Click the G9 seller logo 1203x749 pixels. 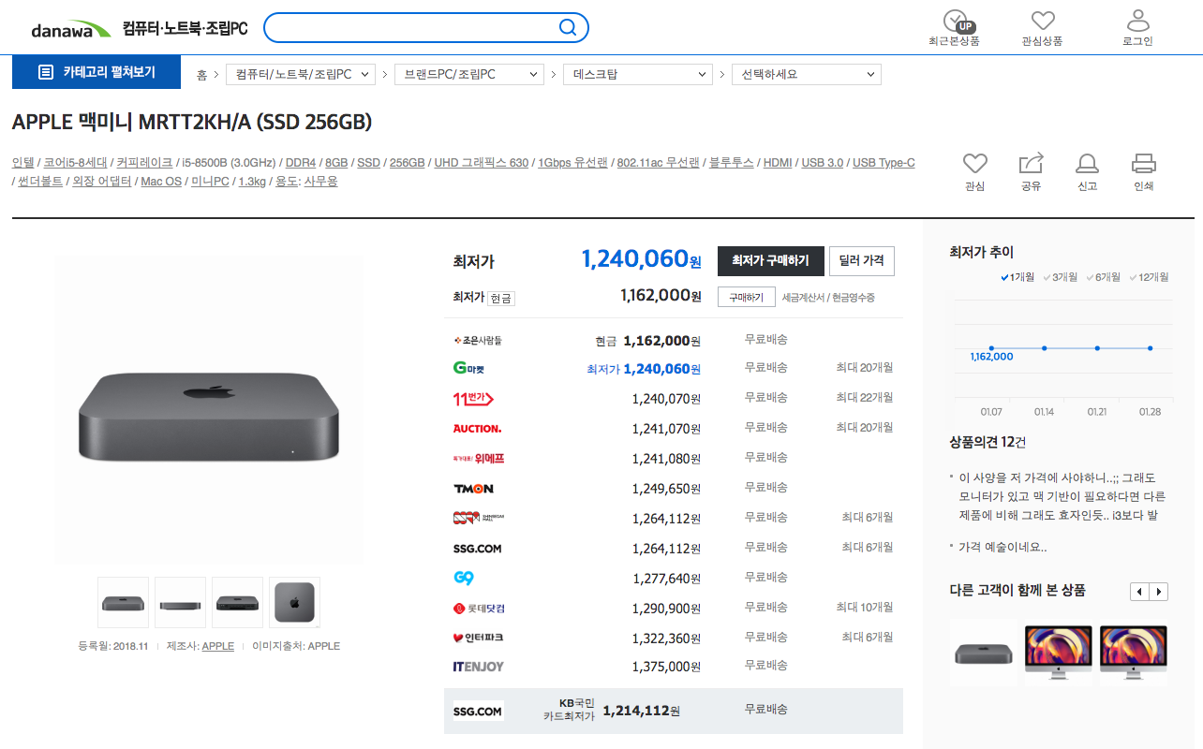pyautogui.click(x=463, y=578)
